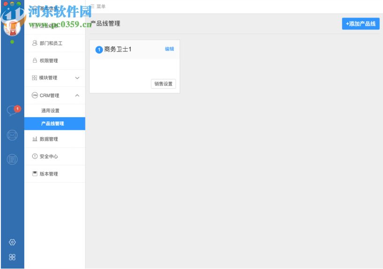Click the +添加产品线 button

pos(361,24)
